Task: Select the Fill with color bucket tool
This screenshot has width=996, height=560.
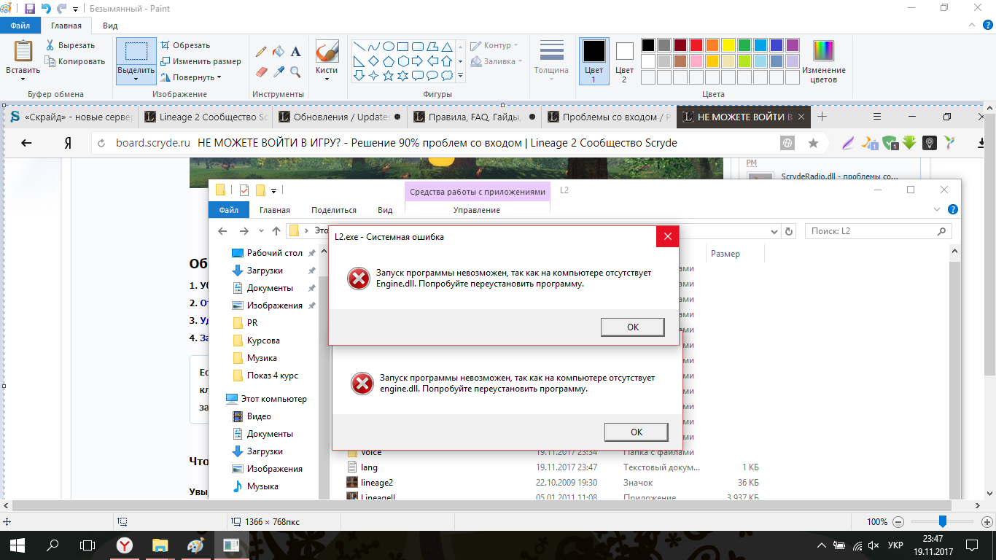Action: (279, 52)
